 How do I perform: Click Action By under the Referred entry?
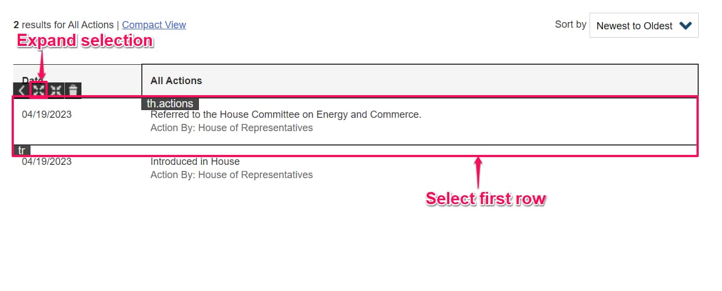pos(232,128)
